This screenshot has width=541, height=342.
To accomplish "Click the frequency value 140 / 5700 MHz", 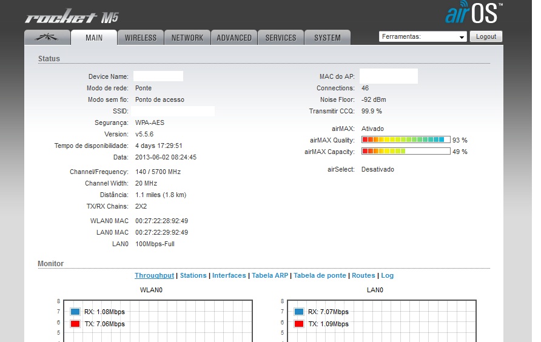I will [158, 172].
